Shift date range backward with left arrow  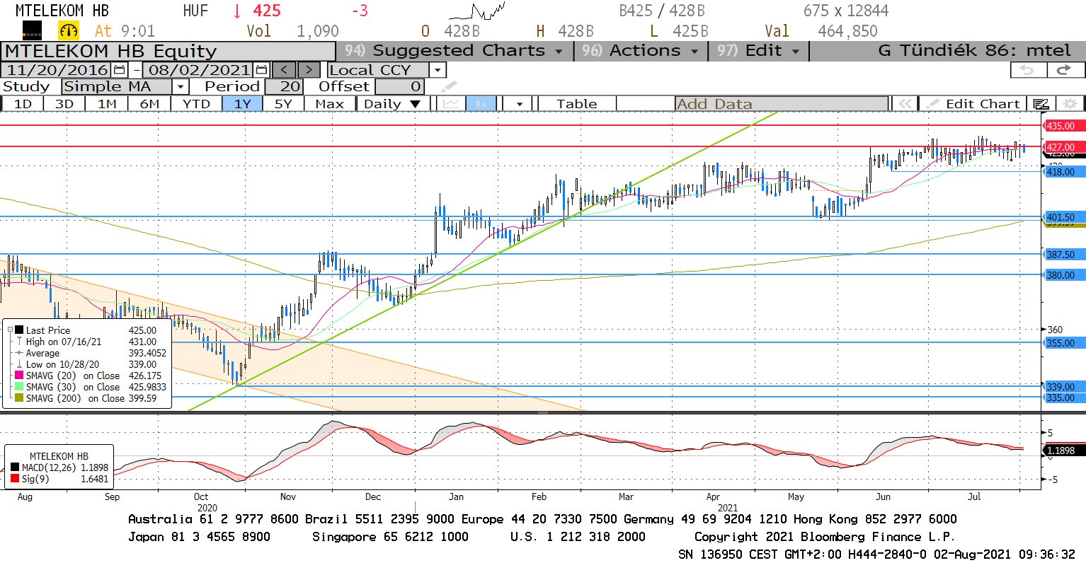[x=284, y=70]
